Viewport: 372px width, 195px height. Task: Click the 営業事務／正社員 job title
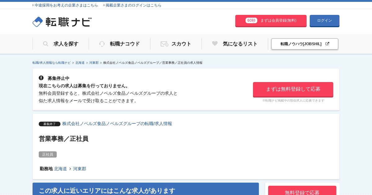click(64, 139)
